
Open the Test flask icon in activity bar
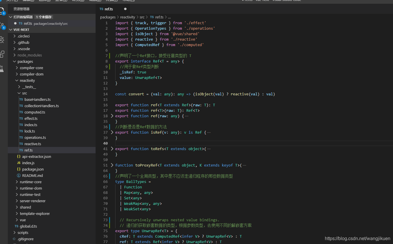[x=1, y=68]
